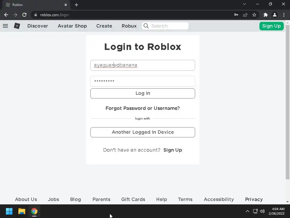Click the Roblox logo icon
Viewport: 290px width, 218px height.
[17, 26]
